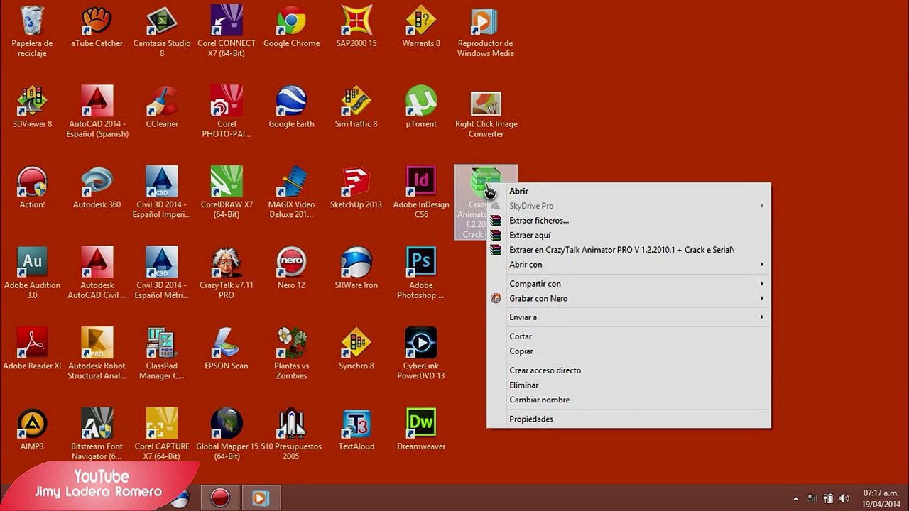Select the 3DViewer 8 desktop icon
This screenshot has height=511, width=909.
point(32,107)
